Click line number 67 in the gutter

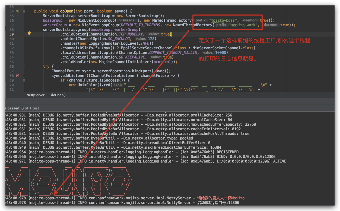tap(11, 71)
